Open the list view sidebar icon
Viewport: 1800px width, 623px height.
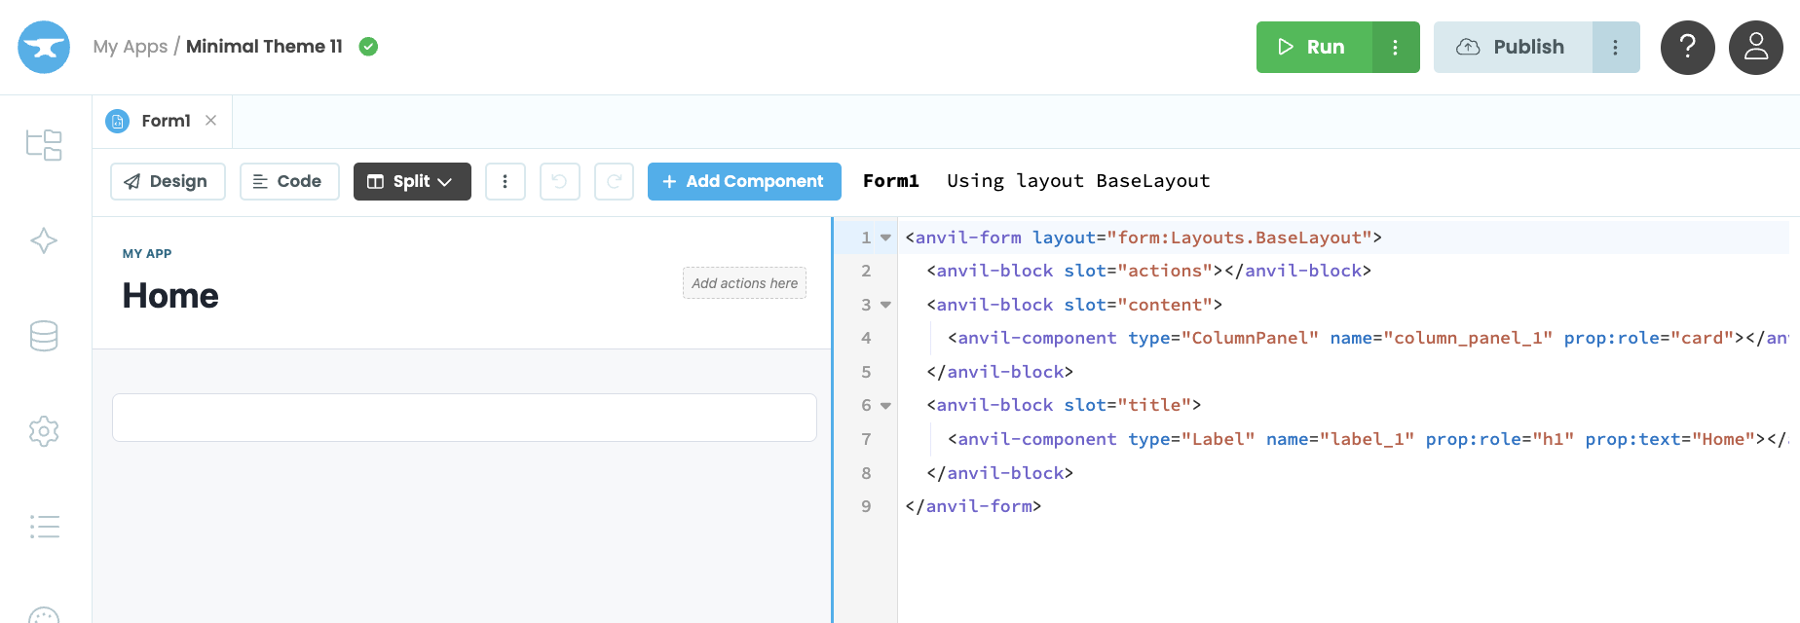click(x=44, y=527)
